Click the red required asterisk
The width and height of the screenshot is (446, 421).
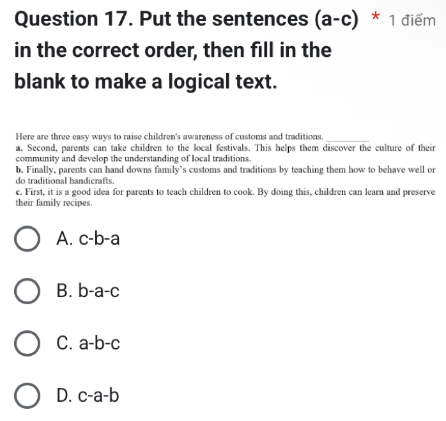pyautogui.click(x=376, y=16)
